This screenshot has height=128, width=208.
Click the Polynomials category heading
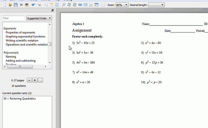pos(11,53)
